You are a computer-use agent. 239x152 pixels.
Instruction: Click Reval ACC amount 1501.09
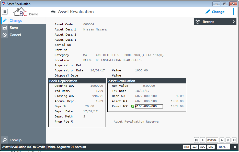pyautogui.click(x=177, y=106)
